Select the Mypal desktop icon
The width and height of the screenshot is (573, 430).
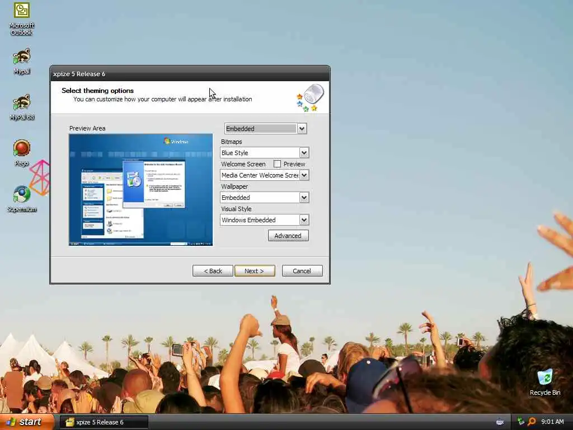[22, 61]
